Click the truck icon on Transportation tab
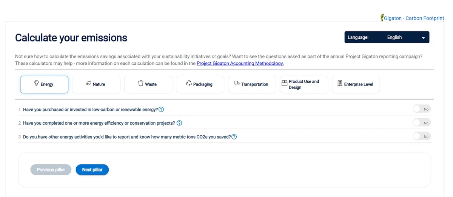 pos(237,83)
